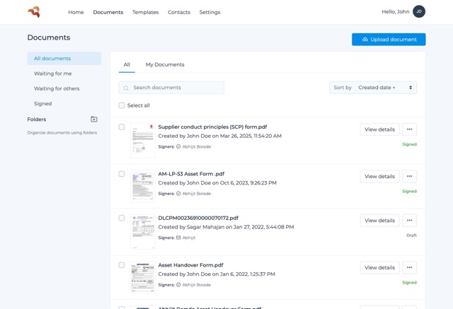Image resolution: width=453 pixels, height=309 pixels.
Task: Click title Asset Handover Form.pdf
Action: [190, 265]
